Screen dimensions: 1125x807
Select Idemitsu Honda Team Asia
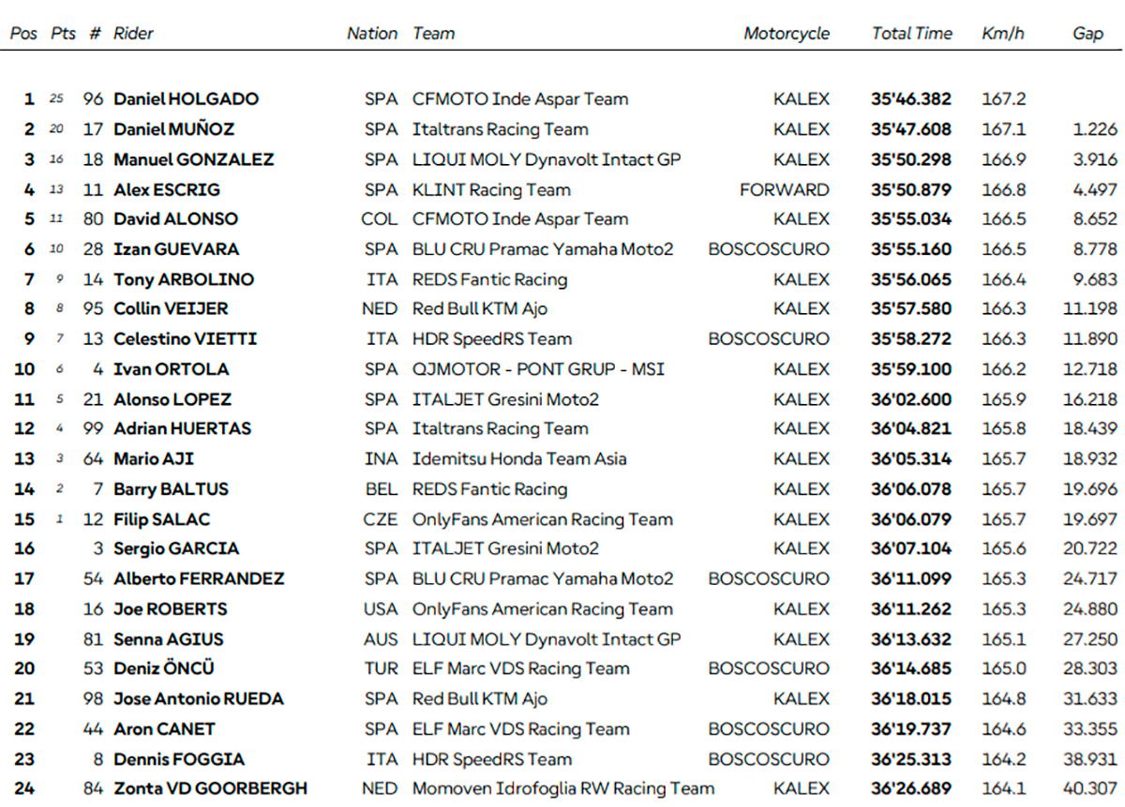pyautogui.click(x=519, y=459)
